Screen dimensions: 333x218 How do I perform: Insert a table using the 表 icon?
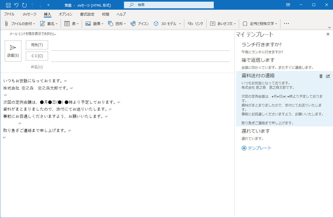pos(71,24)
